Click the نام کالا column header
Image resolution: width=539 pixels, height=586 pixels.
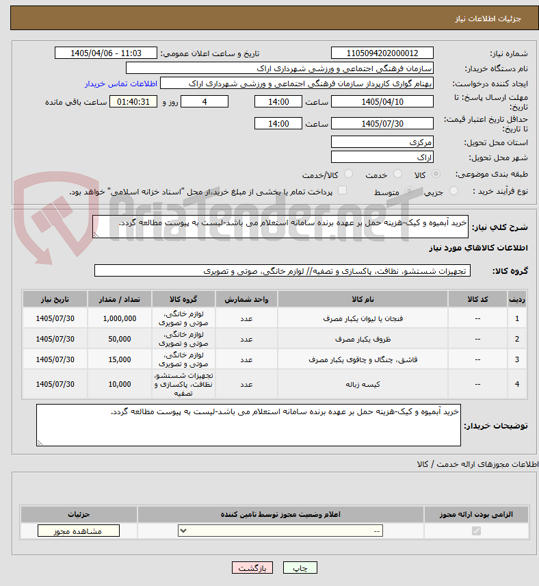(363, 299)
